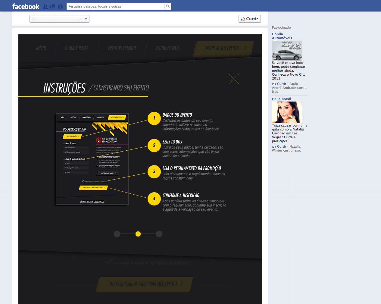Open O QUE É ISSO? tab
The width and height of the screenshot is (381, 304).
coord(76,48)
